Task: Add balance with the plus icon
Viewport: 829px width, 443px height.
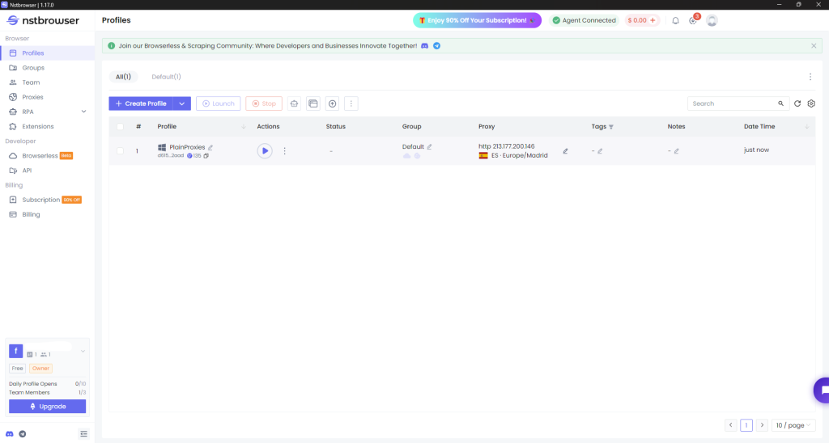Action: point(653,20)
